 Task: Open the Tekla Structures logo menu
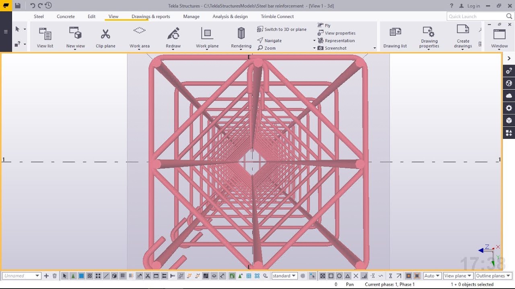click(6, 6)
